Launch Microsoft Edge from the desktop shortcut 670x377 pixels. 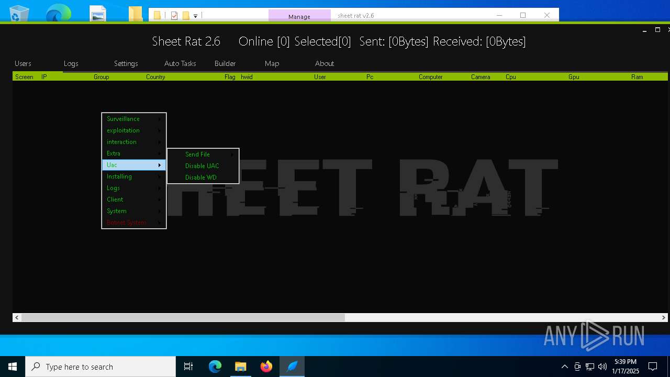pyautogui.click(x=58, y=13)
